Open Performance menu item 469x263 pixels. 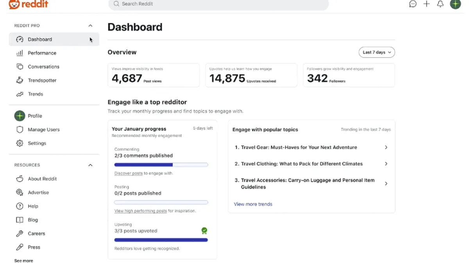coord(54,53)
